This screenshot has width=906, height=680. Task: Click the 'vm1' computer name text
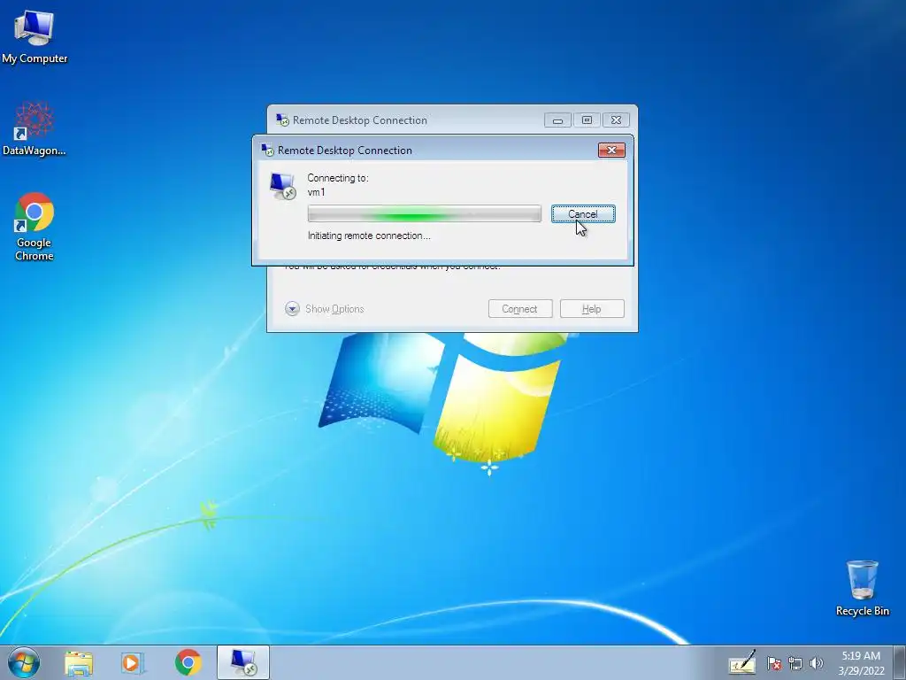coord(316,192)
